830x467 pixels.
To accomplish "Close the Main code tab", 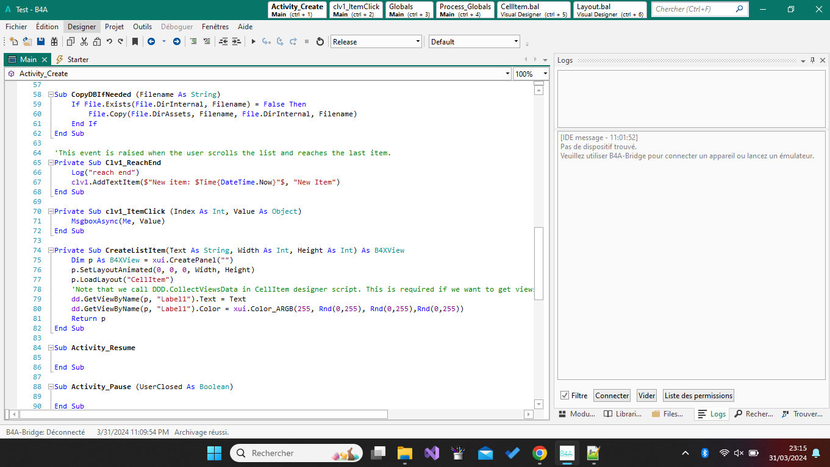I will click(45, 60).
